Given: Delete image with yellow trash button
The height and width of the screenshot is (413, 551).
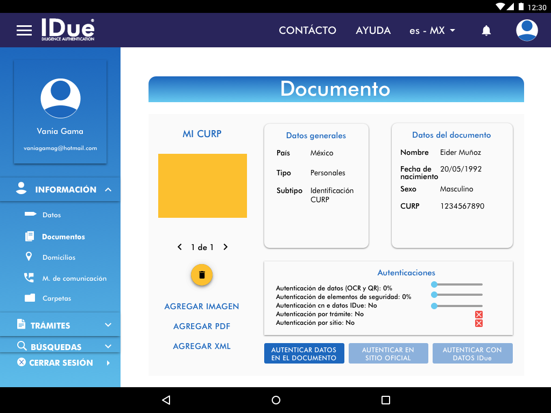Looking at the screenshot, I should [x=202, y=275].
